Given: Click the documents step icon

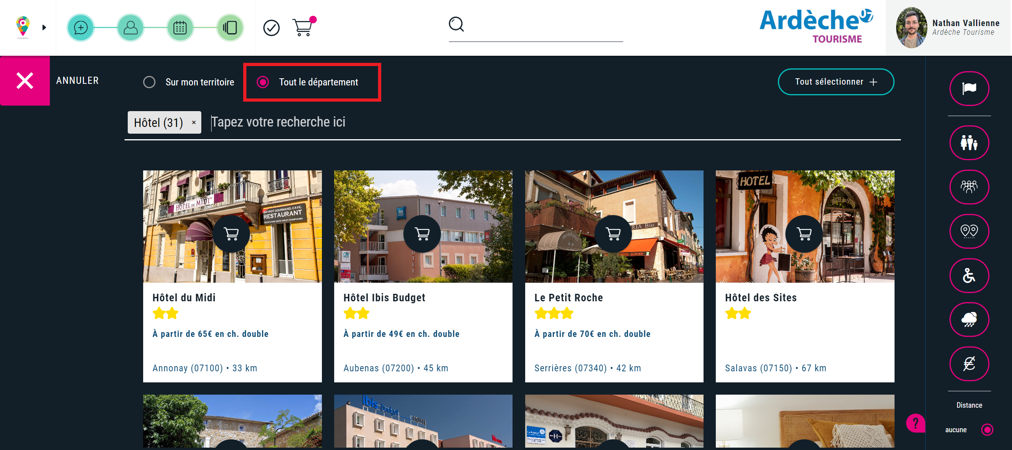Looking at the screenshot, I should tap(230, 27).
